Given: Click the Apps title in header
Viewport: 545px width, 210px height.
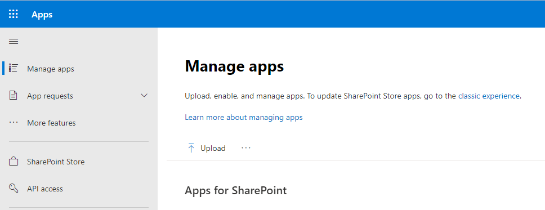Looking at the screenshot, I should [42, 14].
